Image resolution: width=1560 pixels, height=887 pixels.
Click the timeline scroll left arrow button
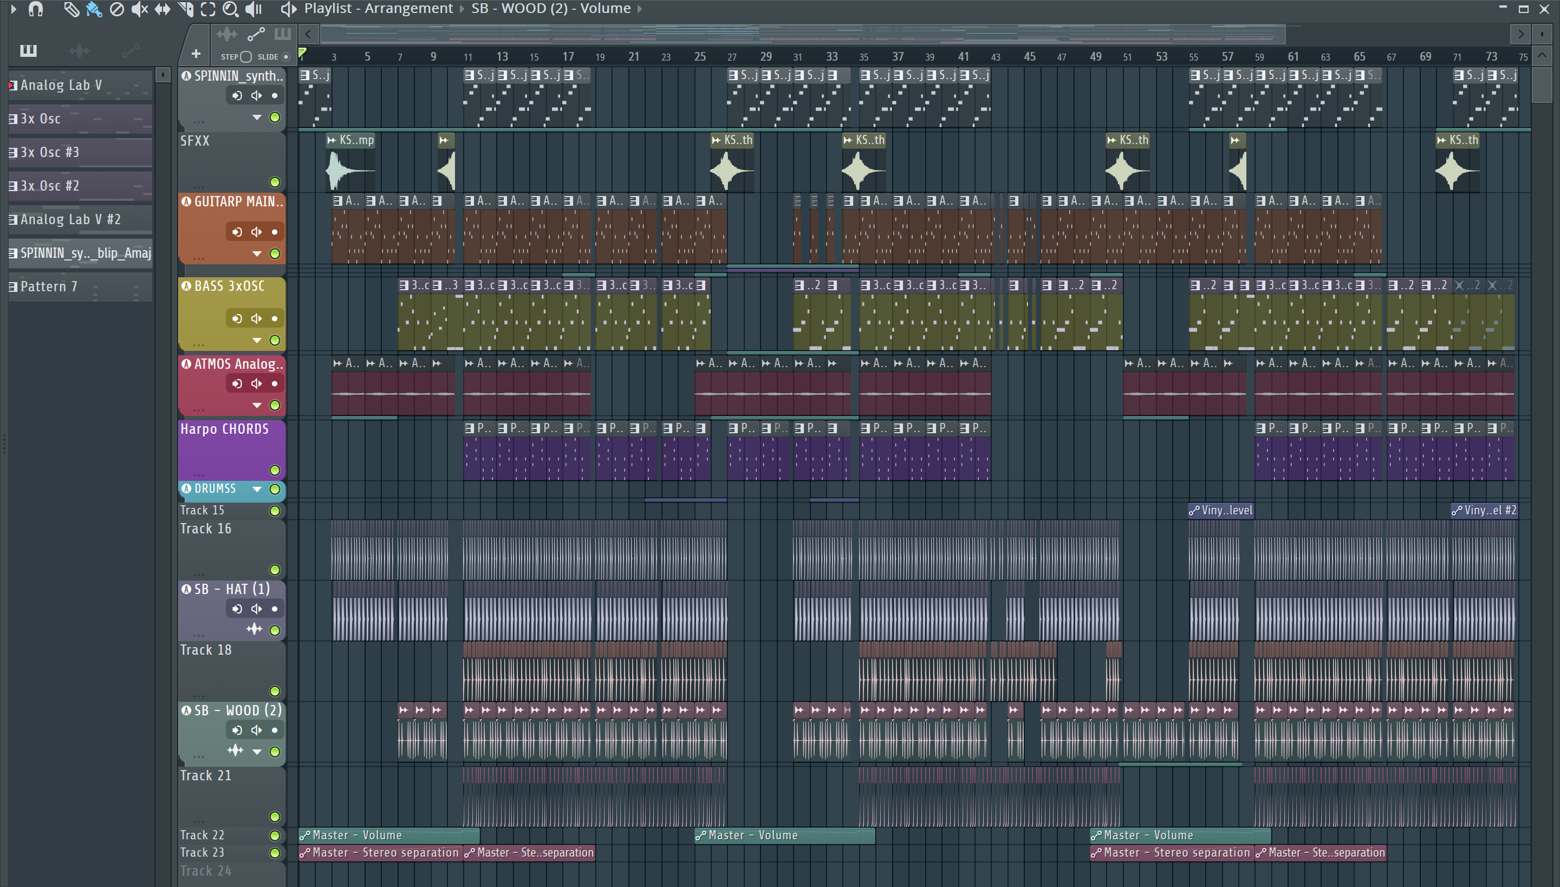[308, 34]
